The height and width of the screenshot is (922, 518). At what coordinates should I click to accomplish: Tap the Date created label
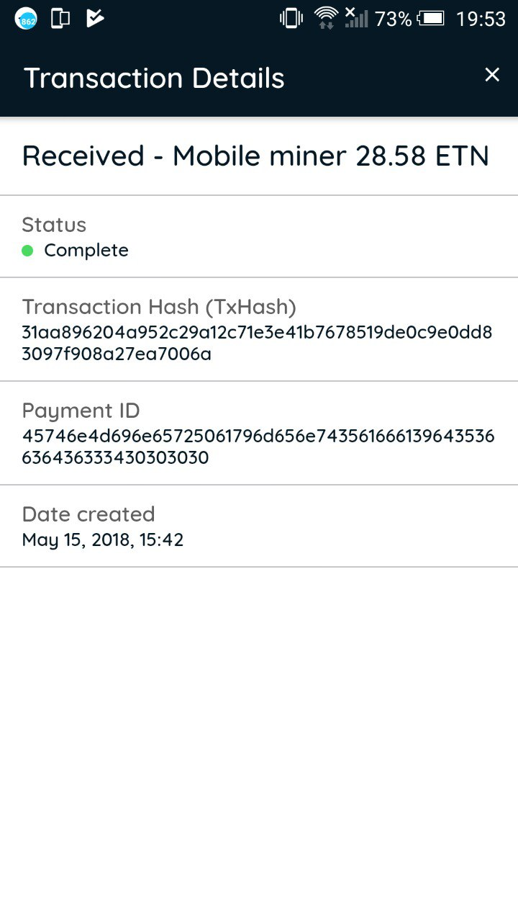click(x=88, y=514)
